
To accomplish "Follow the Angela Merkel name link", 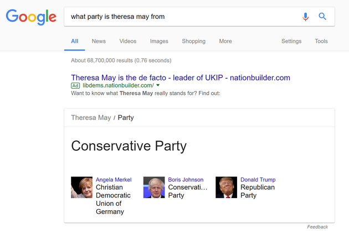I will [114, 180].
